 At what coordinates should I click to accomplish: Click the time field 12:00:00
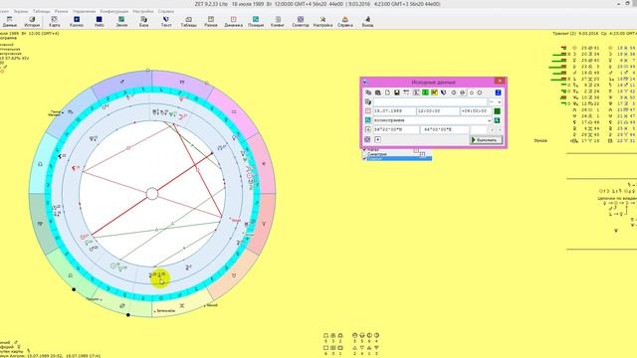[x=438, y=111]
